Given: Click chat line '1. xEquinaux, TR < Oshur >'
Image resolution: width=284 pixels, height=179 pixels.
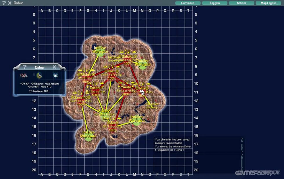Looking at the screenshot, I should [x=170, y=150].
